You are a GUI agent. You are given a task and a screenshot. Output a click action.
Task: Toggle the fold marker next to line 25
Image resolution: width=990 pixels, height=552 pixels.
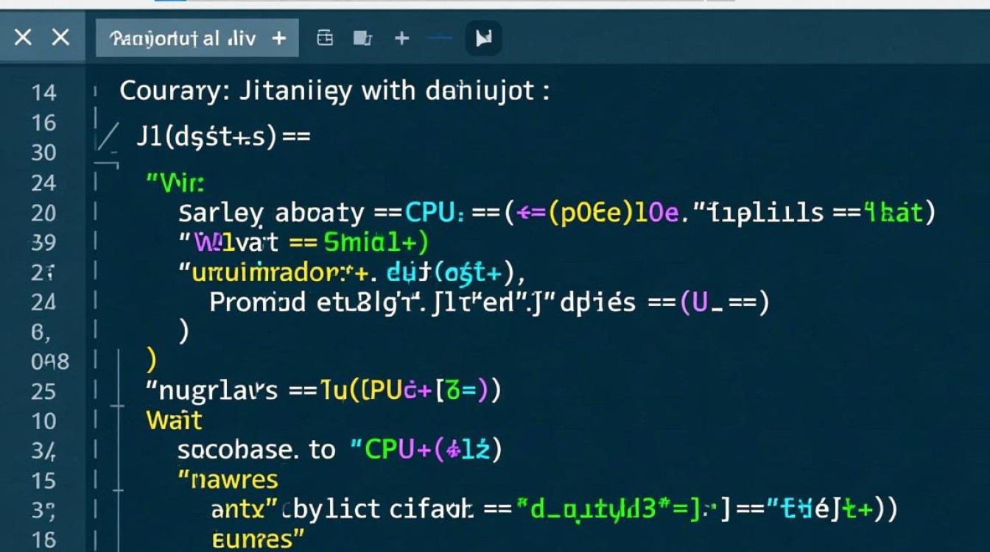pyautogui.click(x=116, y=391)
